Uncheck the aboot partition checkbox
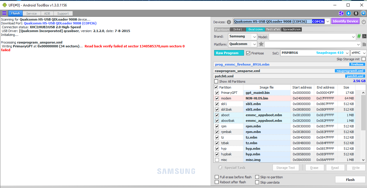Image resolution: width=367 pixels, height=188 pixels. pyautogui.click(x=217, y=115)
